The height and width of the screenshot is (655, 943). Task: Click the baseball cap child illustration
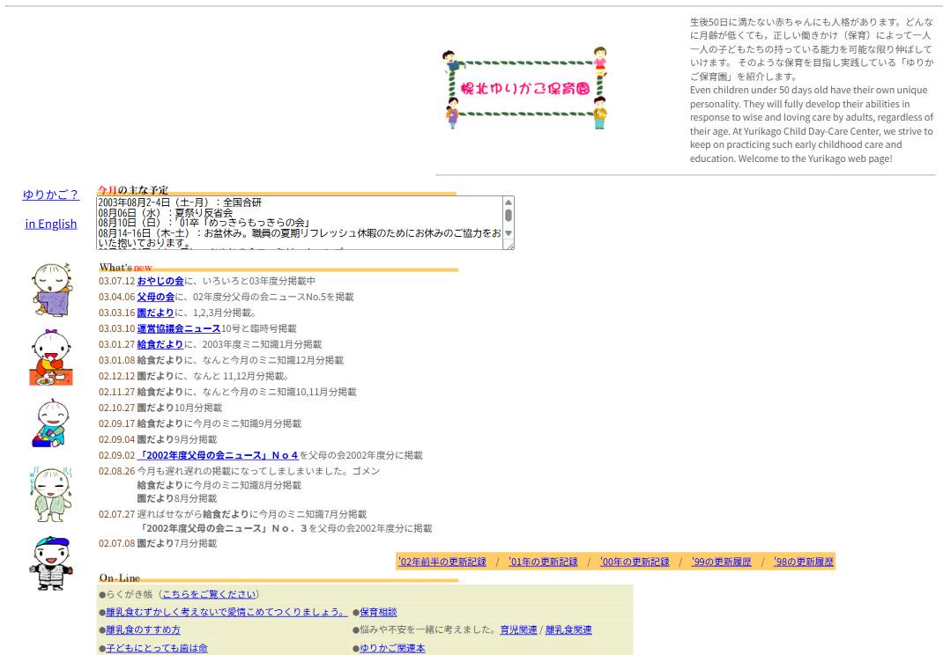(51, 563)
